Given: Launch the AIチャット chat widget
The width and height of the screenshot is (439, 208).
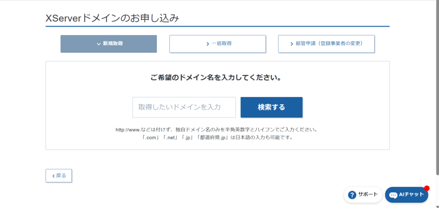Looking at the screenshot, I should point(406,195).
